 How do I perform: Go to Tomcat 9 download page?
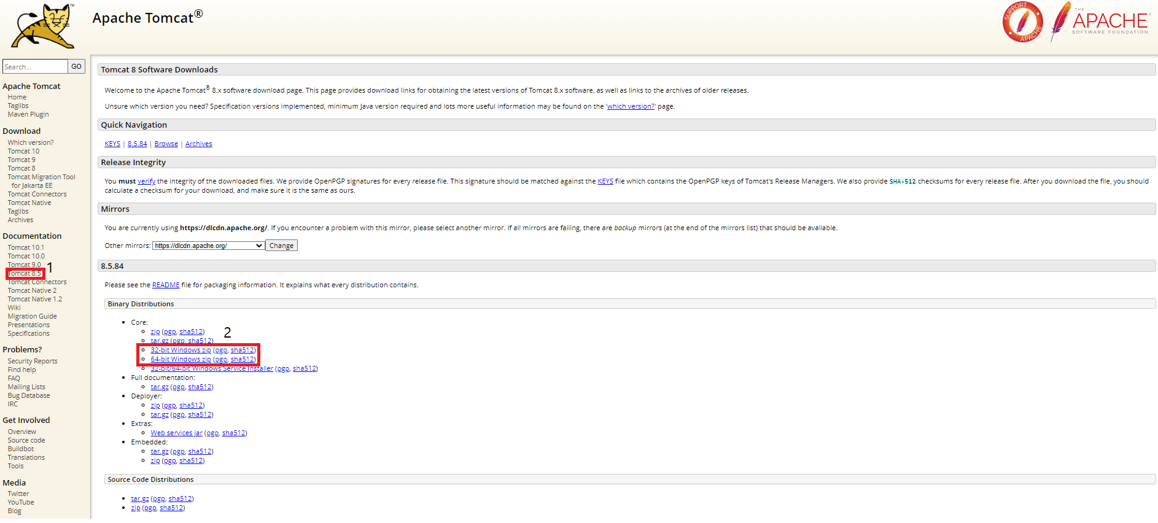pos(21,160)
